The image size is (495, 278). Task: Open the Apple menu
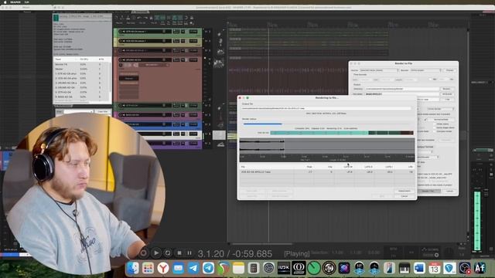point(5,2)
